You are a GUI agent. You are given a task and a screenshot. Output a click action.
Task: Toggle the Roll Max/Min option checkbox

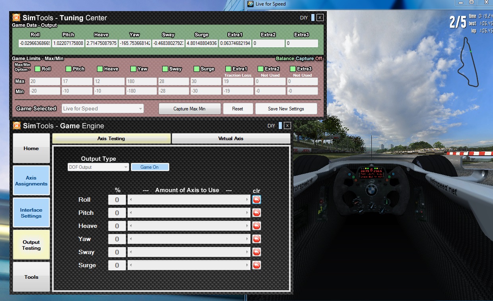37,69
